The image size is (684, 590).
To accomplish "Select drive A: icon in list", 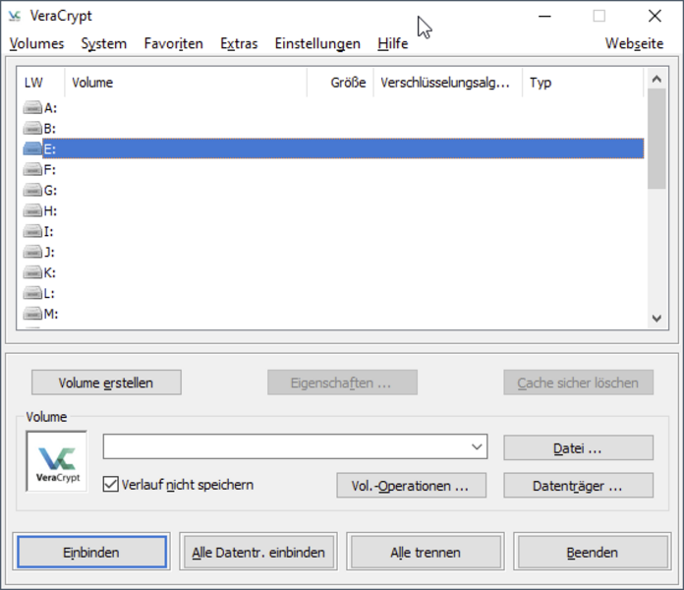I will tap(33, 108).
